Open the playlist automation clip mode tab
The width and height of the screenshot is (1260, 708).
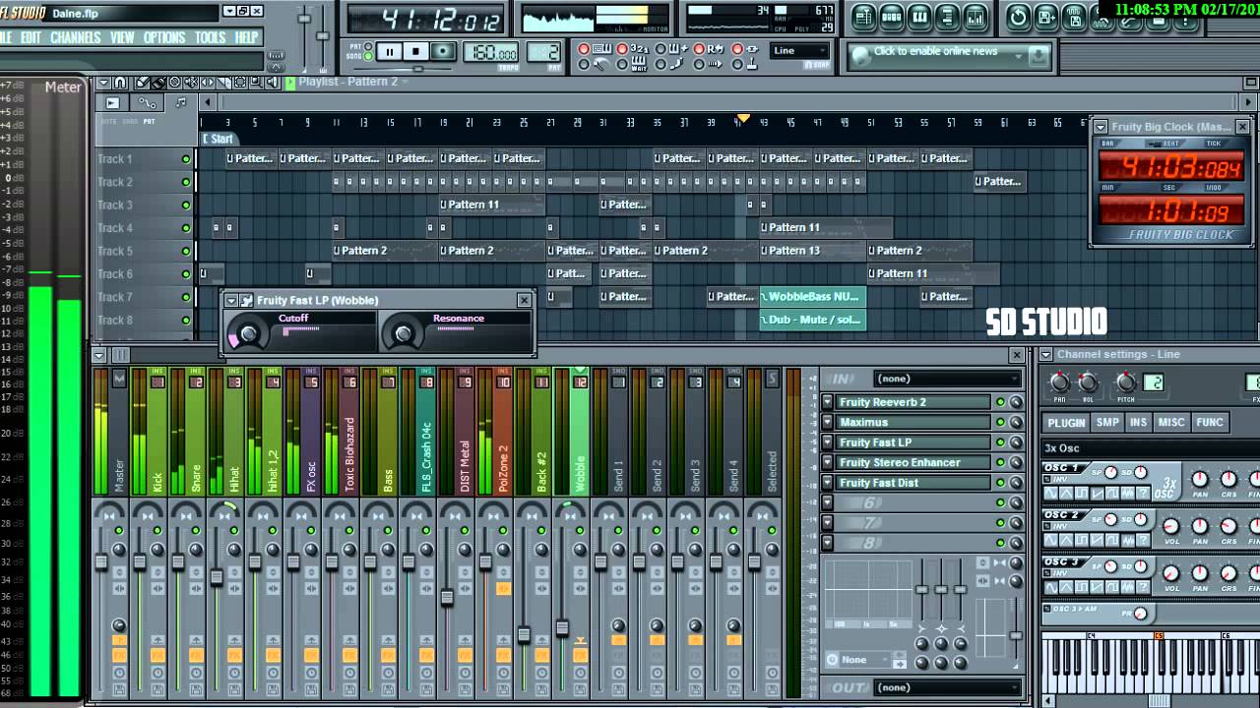coord(147,102)
